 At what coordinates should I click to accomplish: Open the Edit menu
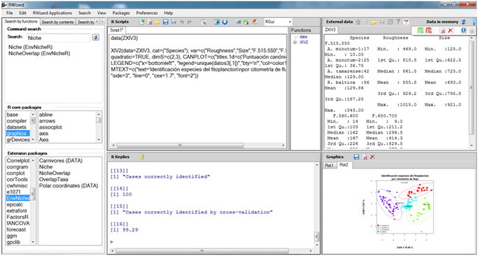coord(23,13)
